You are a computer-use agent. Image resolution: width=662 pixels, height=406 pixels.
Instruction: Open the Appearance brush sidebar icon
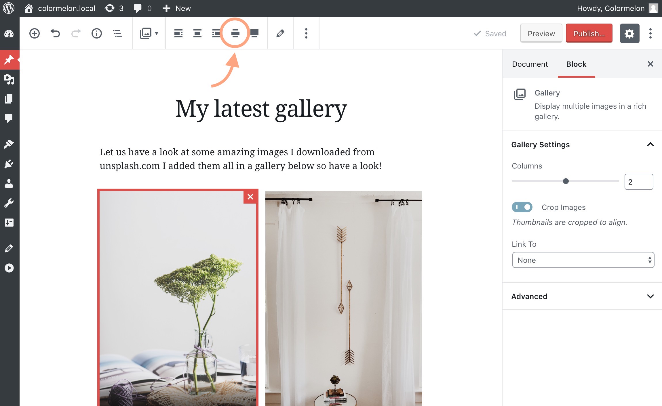pyautogui.click(x=9, y=144)
